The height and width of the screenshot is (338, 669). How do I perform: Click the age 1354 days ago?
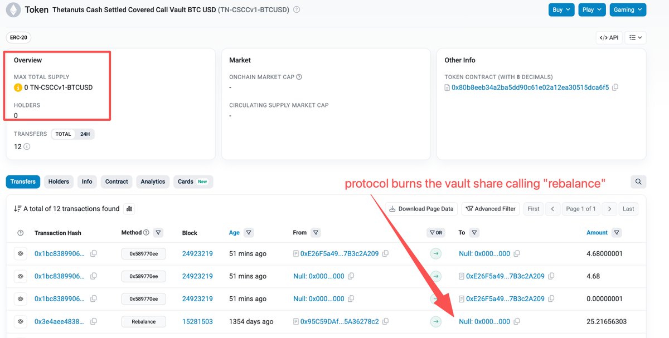(x=251, y=321)
